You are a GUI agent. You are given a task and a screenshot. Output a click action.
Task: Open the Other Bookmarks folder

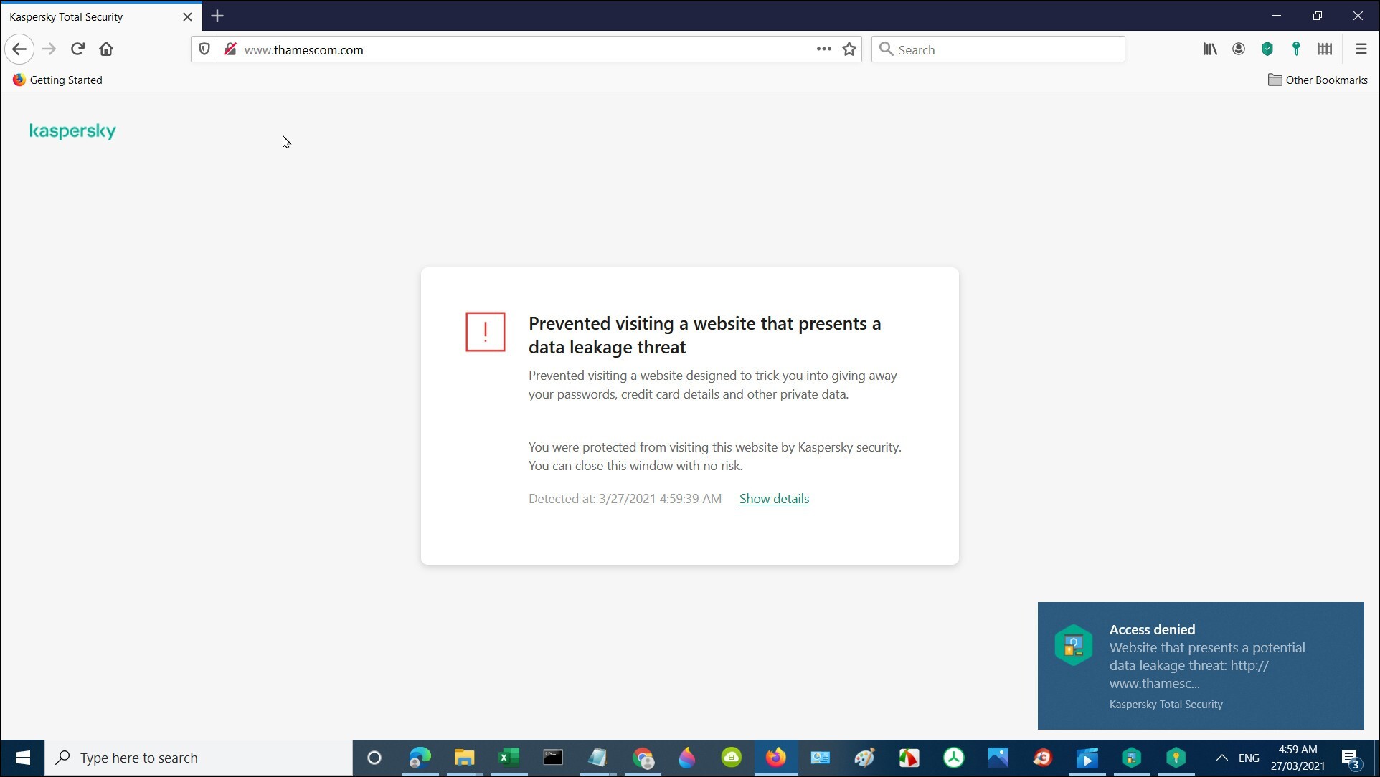1318,80
